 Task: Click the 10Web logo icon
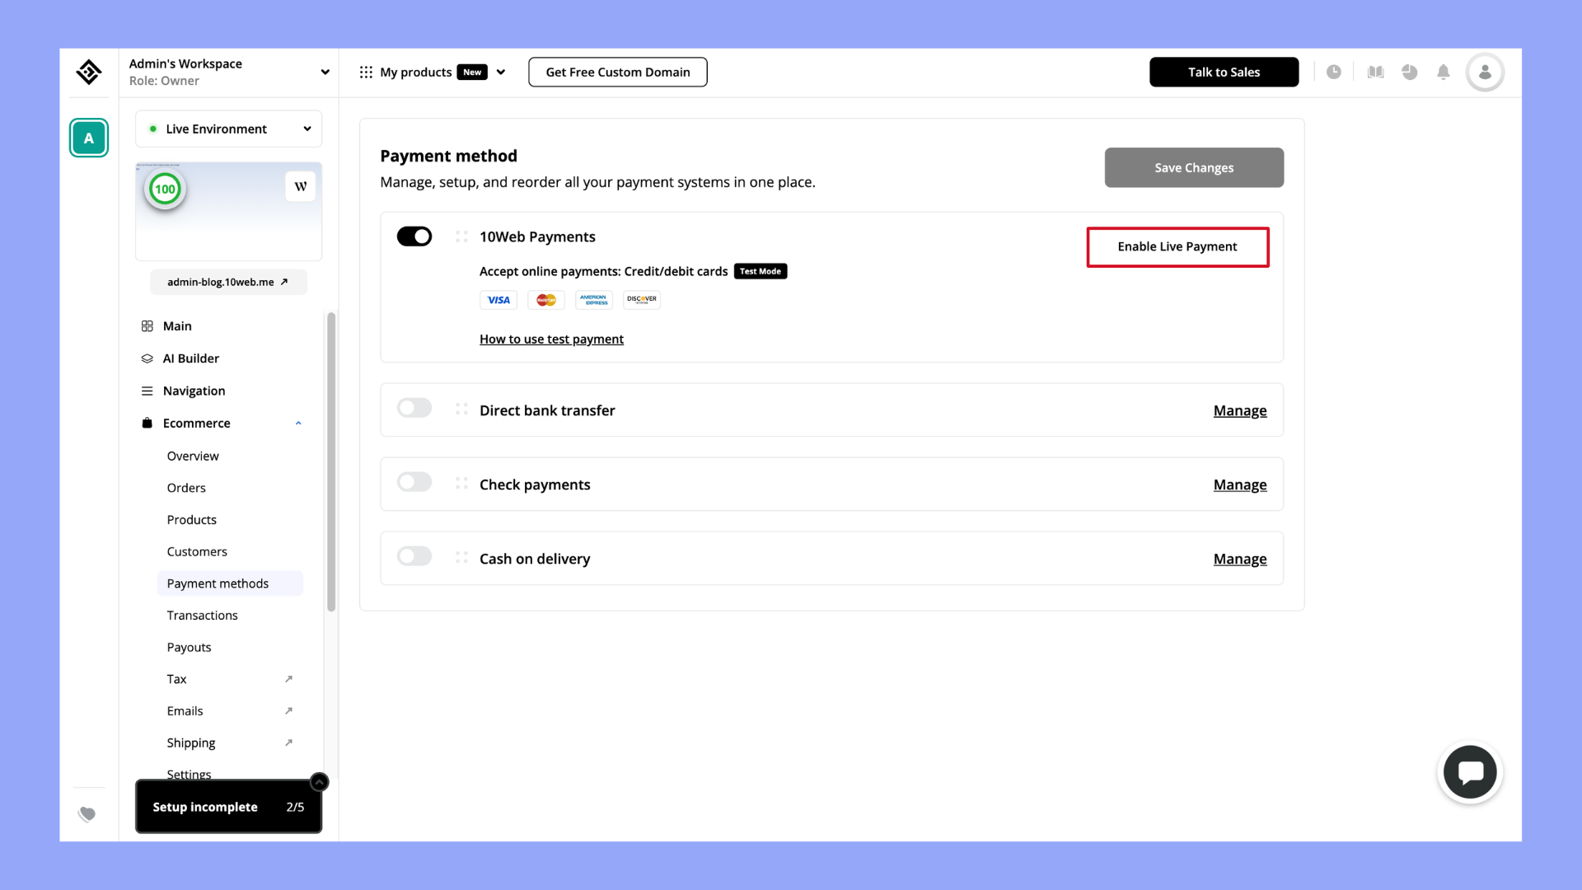tap(89, 73)
